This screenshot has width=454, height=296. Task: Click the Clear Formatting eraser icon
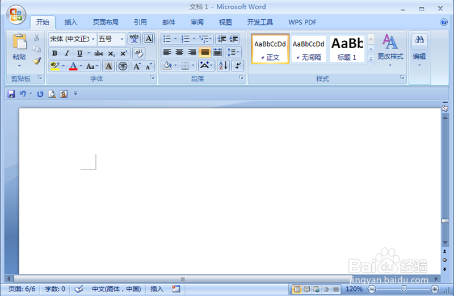[138, 53]
